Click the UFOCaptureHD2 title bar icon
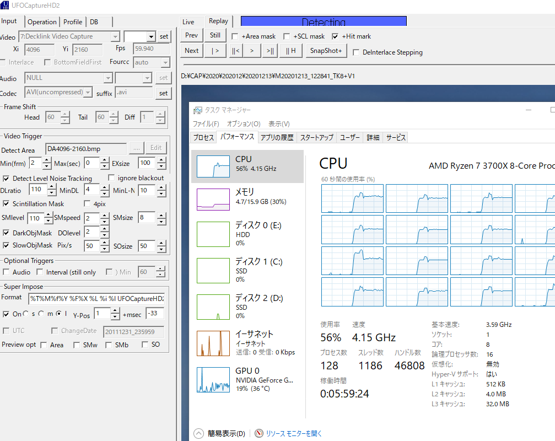555x441 pixels. pos(5,6)
